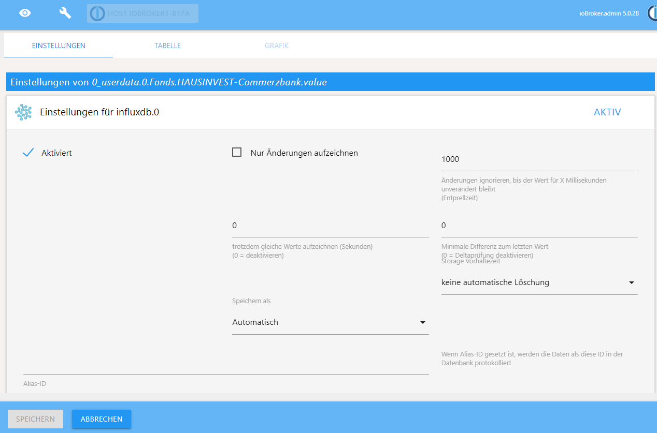The image size is (657, 433).
Task: Click the 'Einstellungen für influxdb.0' header
Action: pos(99,112)
